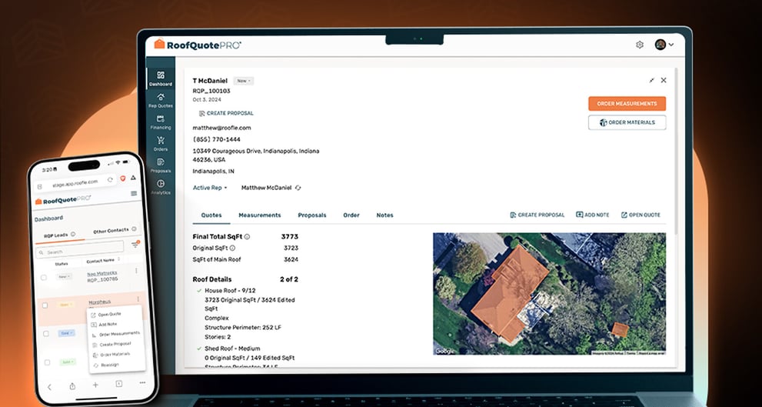This screenshot has height=407, width=762.
Task: Click info icon next to Final Total SqFt
Action: pos(247,237)
